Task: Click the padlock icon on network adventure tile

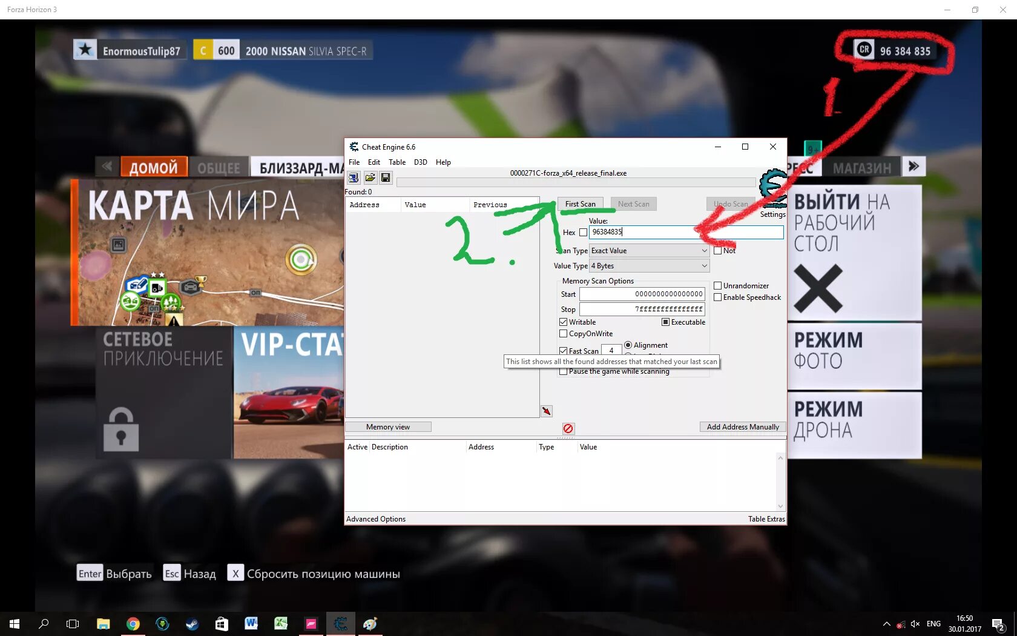Action: (121, 429)
